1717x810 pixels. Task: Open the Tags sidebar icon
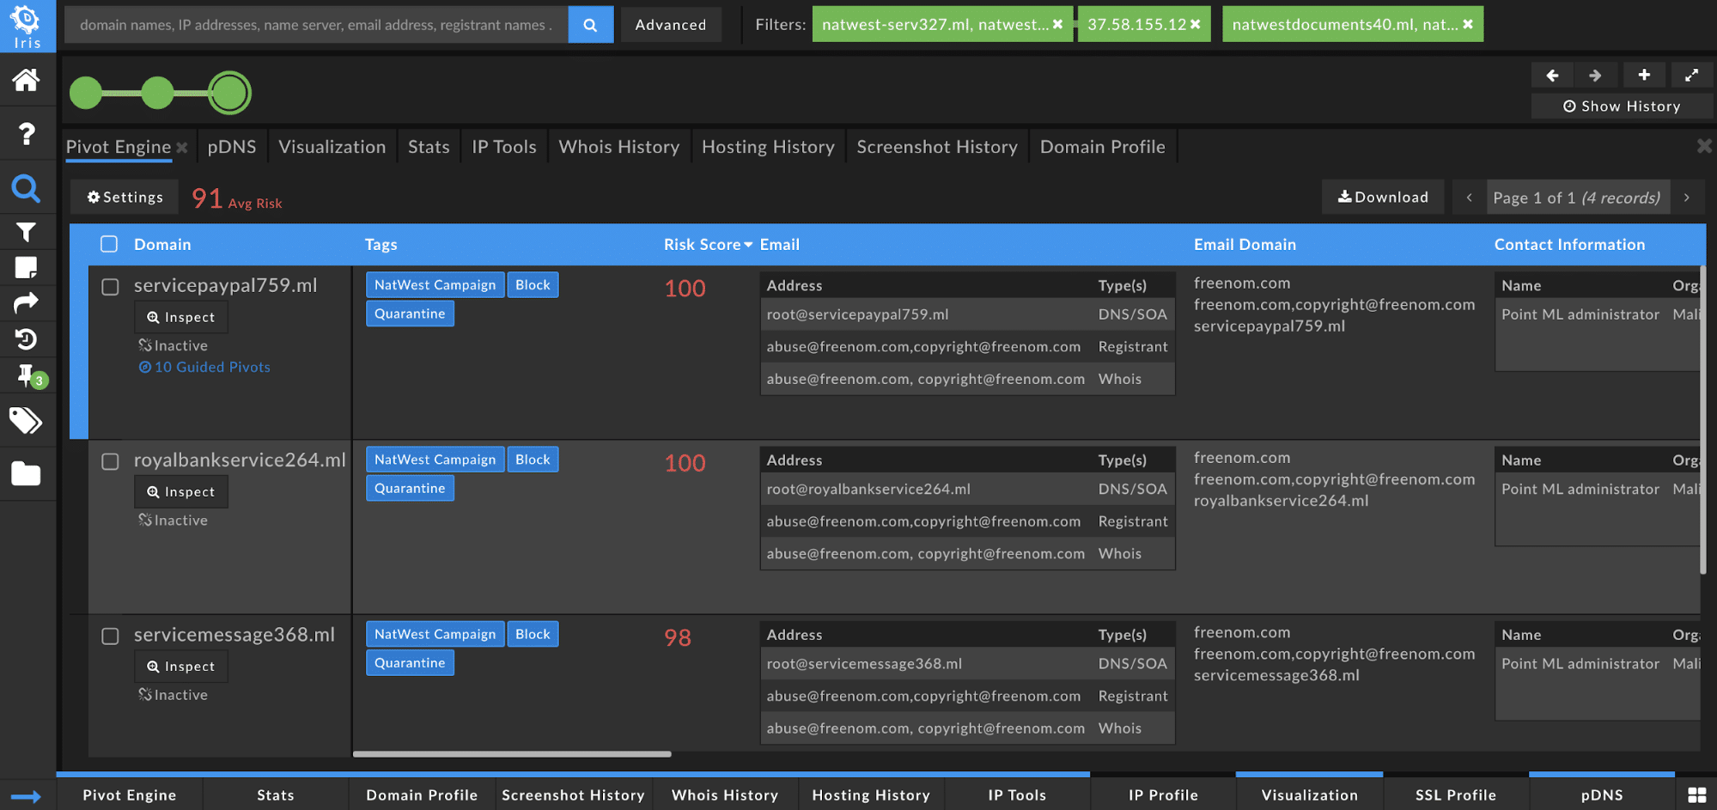(x=26, y=421)
